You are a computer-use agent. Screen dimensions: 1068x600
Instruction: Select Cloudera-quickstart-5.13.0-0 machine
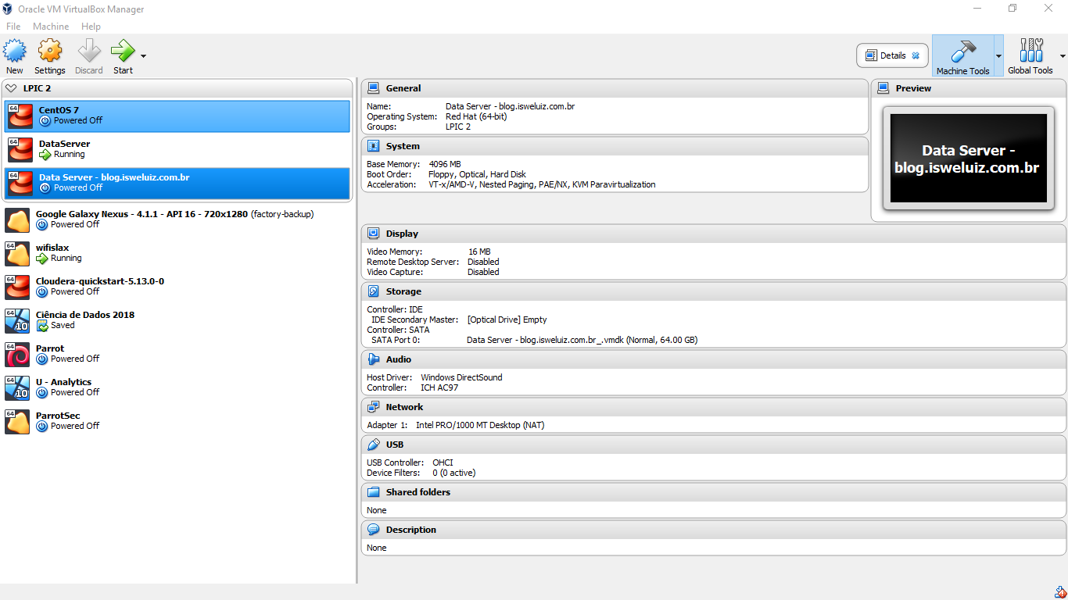click(177, 287)
